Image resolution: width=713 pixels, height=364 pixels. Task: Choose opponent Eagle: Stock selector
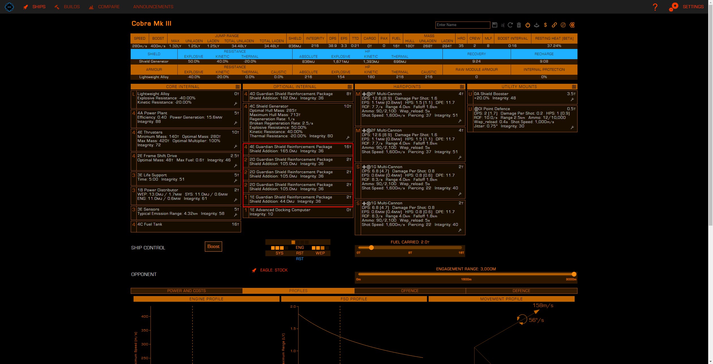270,270
